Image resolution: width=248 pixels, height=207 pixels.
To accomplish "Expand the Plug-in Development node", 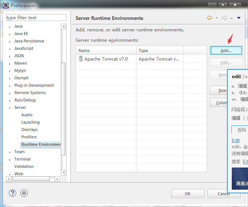I will 10,86.
